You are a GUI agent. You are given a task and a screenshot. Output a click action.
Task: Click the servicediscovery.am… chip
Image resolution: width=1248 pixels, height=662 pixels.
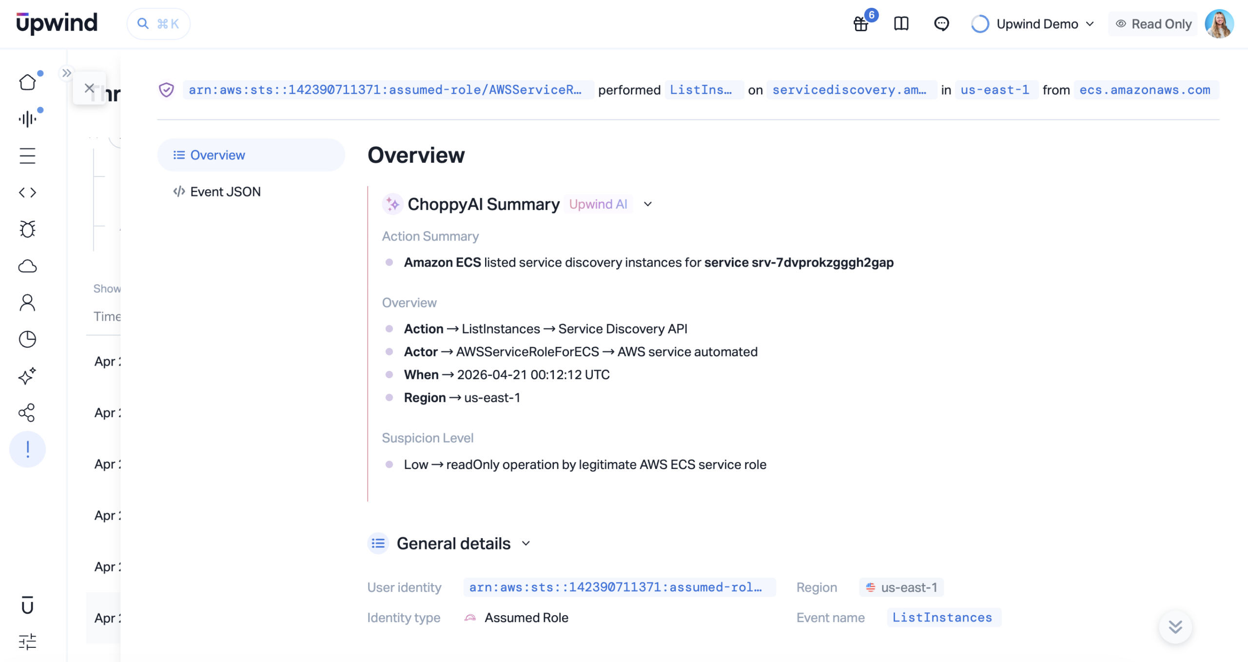851,90
